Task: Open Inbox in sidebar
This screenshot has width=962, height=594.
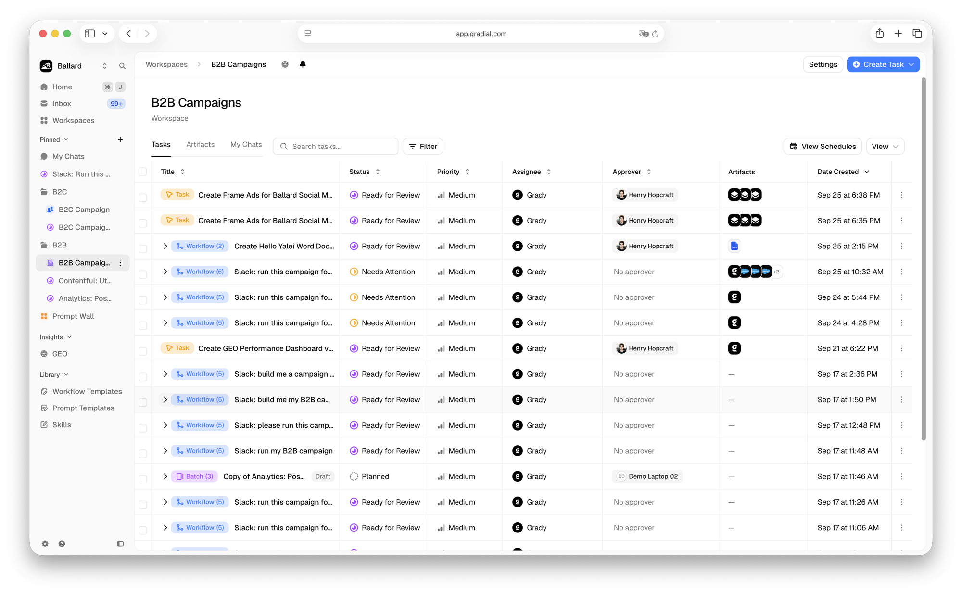Action: pyautogui.click(x=82, y=103)
